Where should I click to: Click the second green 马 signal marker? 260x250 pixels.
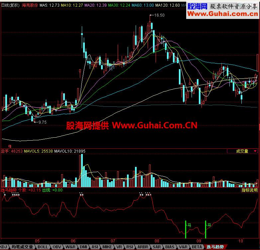tap(209, 225)
